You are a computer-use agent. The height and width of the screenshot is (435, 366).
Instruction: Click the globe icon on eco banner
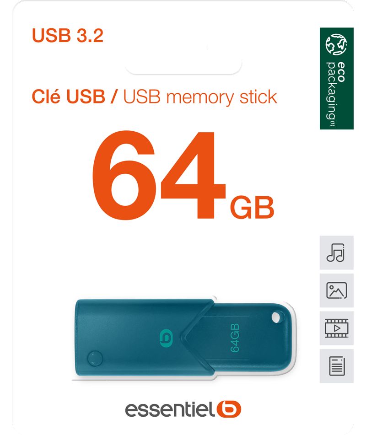click(x=336, y=44)
